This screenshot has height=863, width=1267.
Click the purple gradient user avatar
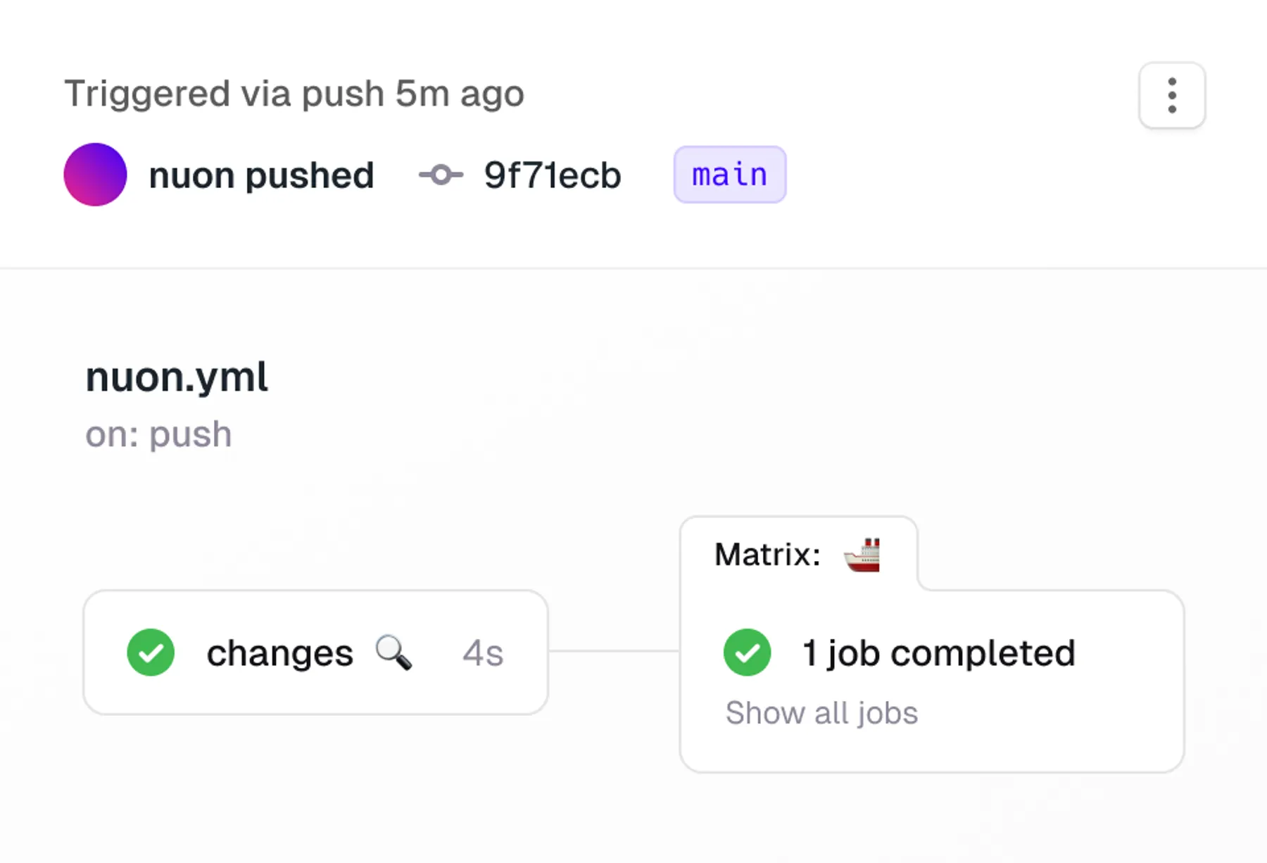tap(95, 175)
